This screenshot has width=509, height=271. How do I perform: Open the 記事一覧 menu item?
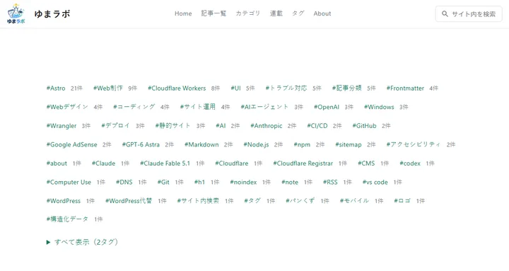click(x=213, y=13)
